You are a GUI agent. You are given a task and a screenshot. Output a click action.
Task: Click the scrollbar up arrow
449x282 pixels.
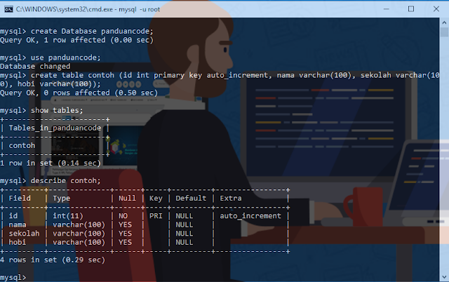(x=444, y=22)
